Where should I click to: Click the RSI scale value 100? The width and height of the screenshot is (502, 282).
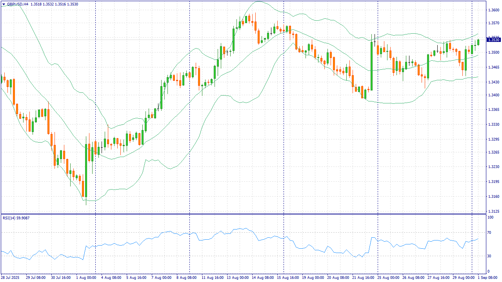(x=490, y=217)
